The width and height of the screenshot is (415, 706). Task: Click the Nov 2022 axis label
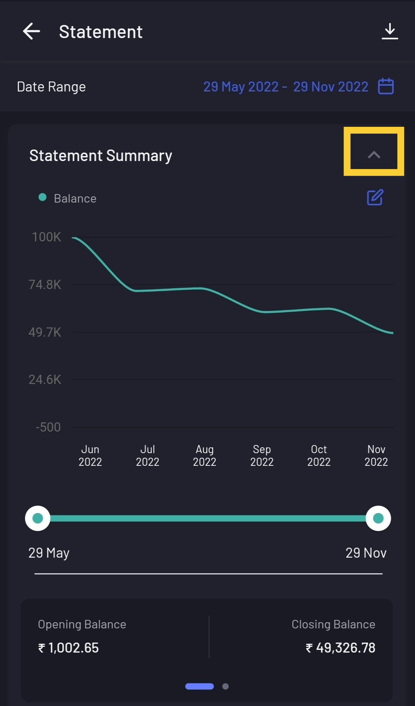(x=376, y=455)
